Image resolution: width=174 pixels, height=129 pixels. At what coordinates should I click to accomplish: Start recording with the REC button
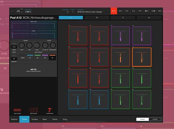click(114, 11)
